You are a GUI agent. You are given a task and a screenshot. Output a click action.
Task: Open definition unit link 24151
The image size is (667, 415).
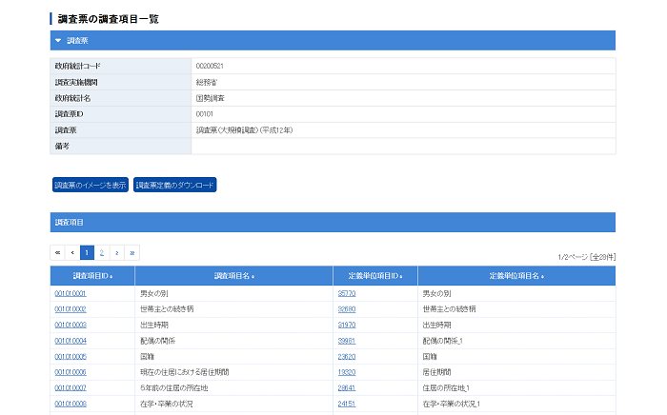[347, 404]
